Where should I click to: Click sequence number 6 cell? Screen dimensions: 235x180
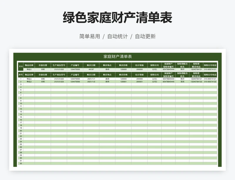click(x=21, y=92)
